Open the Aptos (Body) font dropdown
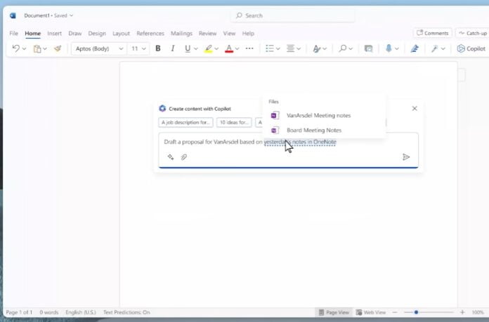The width and height of the screenshot is (489, 322). point(100,48)
